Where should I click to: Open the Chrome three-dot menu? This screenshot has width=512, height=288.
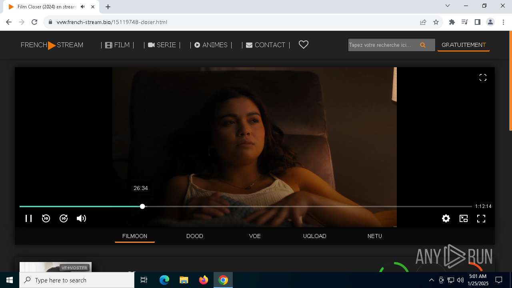coord(503,22)
